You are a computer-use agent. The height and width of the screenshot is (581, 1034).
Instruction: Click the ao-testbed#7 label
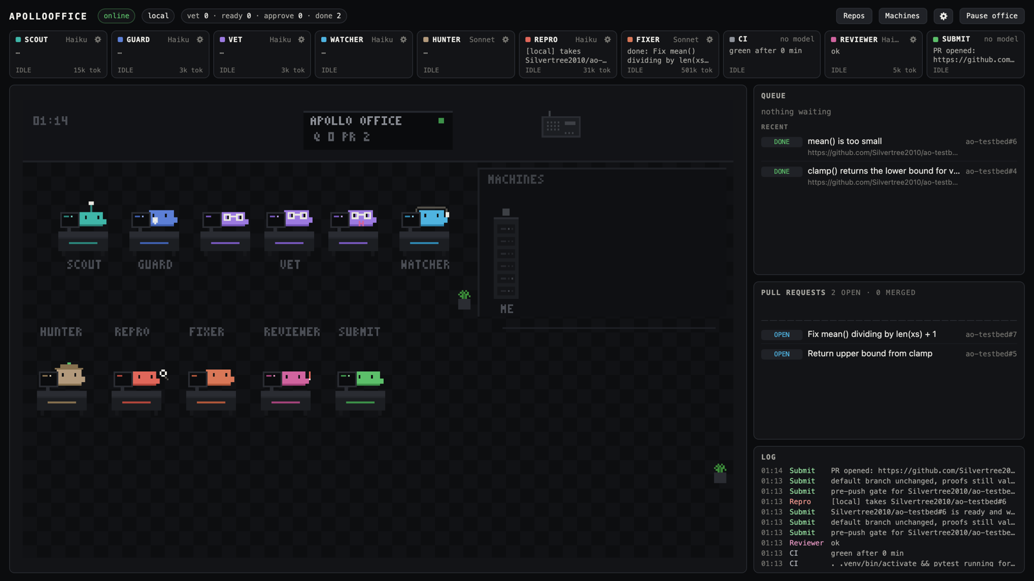point(991,334)
